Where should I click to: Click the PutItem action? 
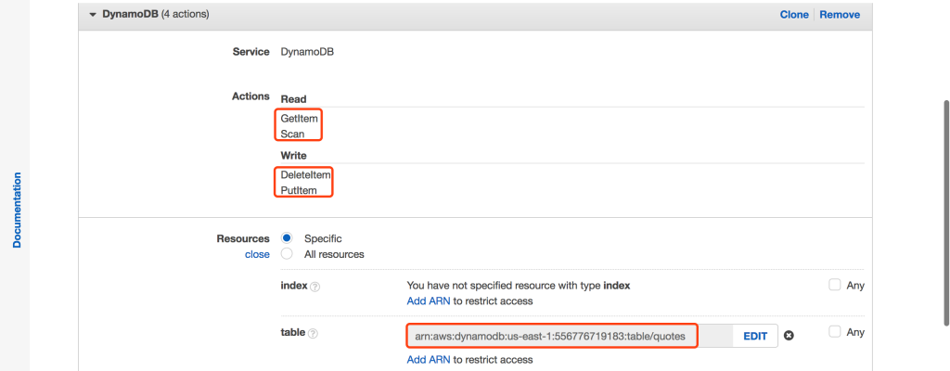click(x=299, y=190)
